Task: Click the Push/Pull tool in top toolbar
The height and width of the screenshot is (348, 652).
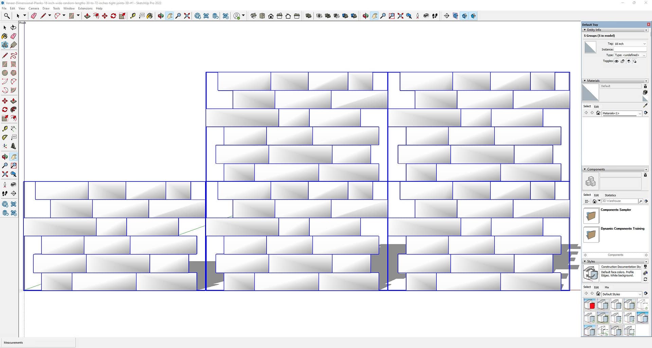Action: tap(87, 16)
